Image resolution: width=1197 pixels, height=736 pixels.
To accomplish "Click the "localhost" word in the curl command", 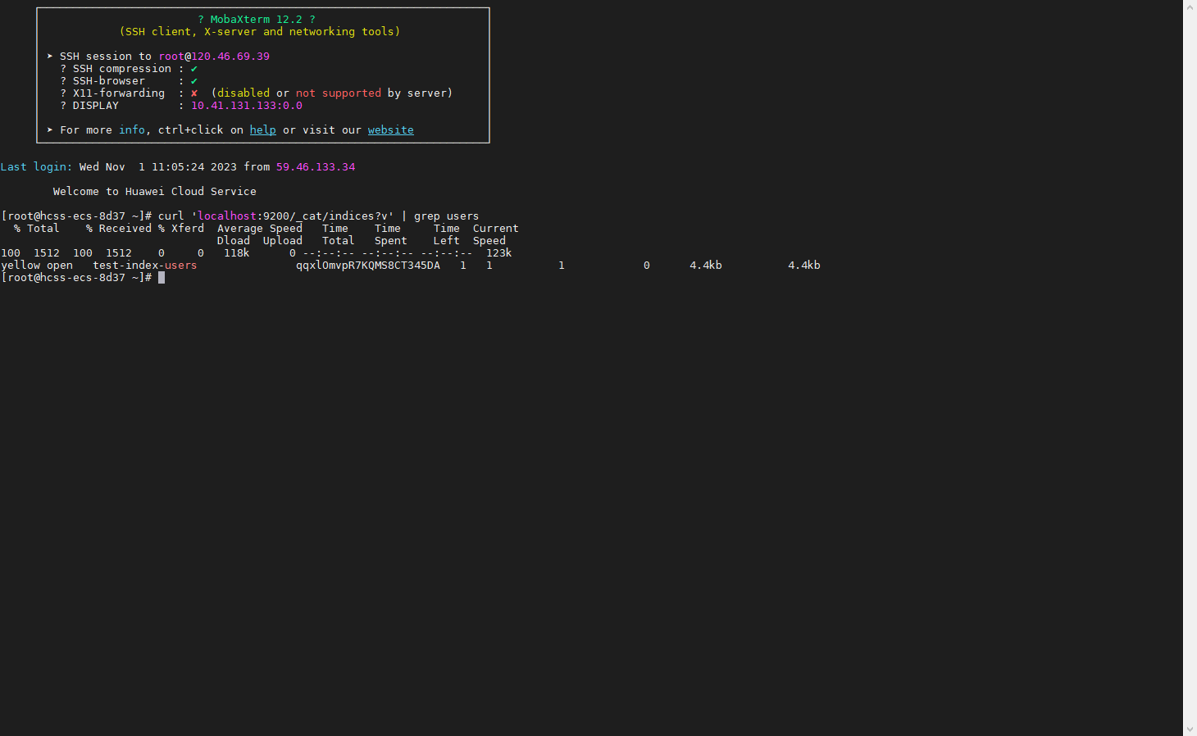I will pos(227,216).
